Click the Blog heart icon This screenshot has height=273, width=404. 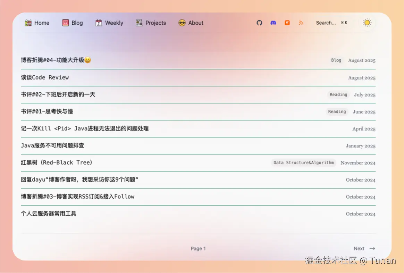tap(66, 23)
